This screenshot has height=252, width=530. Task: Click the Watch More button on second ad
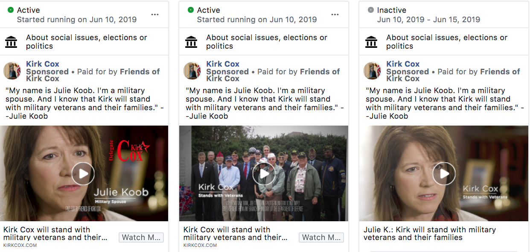[x=321, y=237]
